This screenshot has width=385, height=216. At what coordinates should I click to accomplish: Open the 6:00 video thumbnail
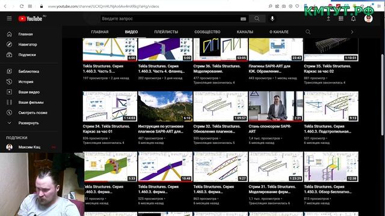coord(109,49)
